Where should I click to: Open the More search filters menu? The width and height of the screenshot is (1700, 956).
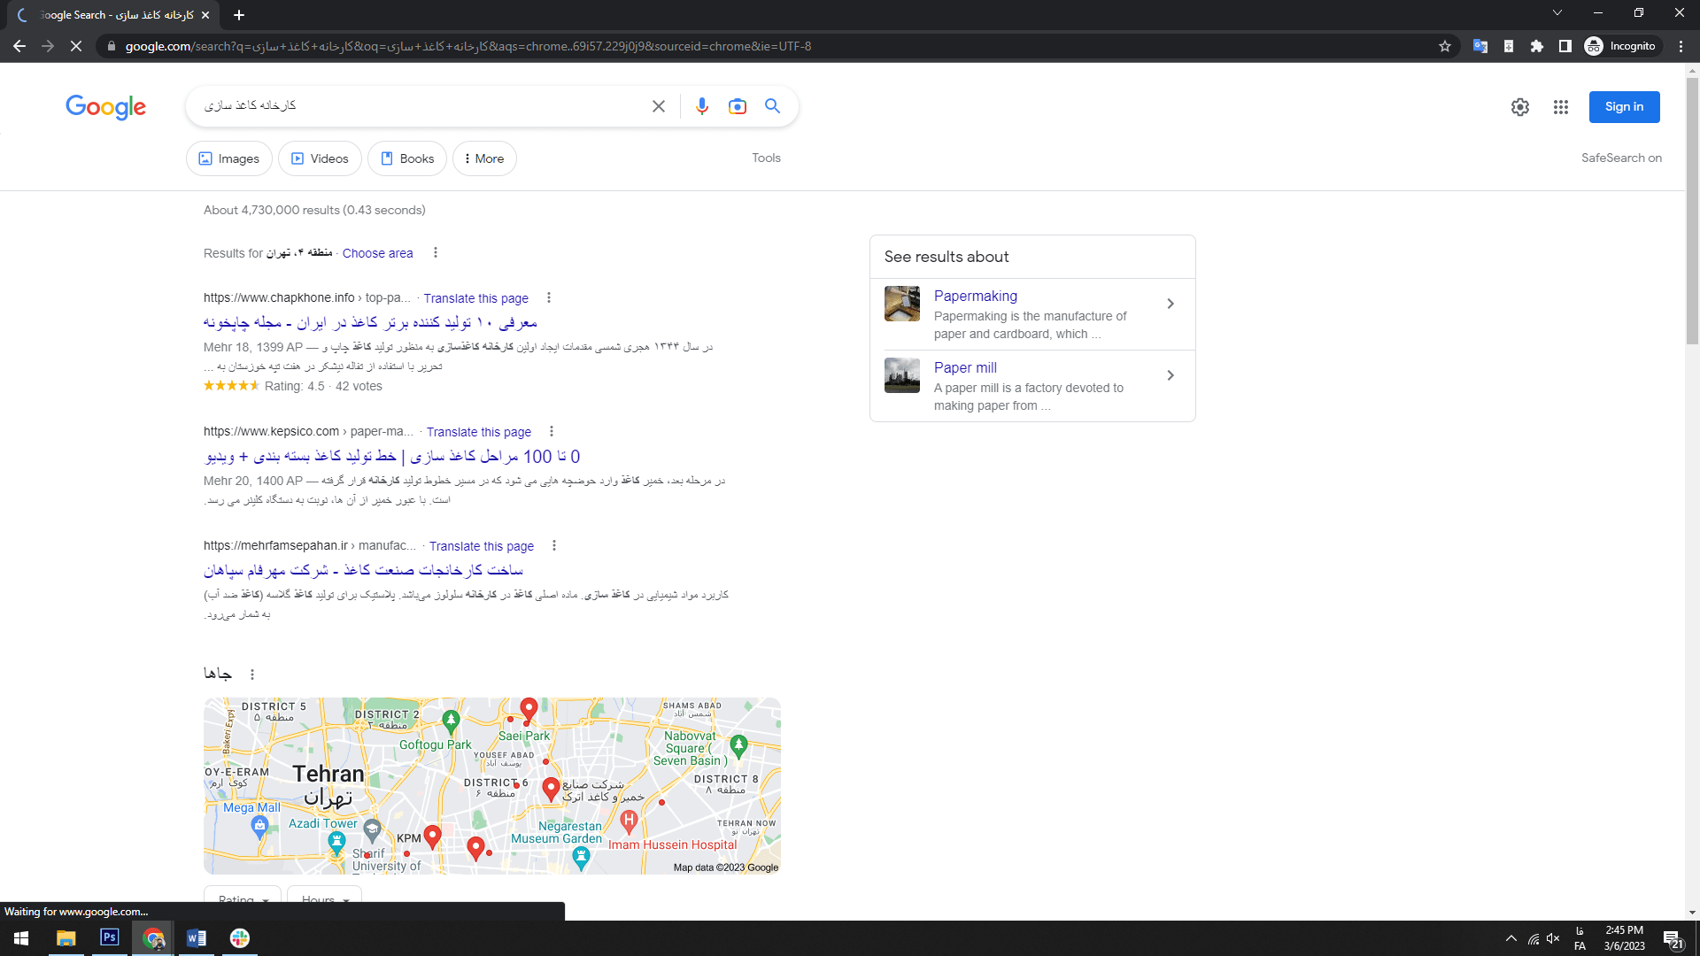(x=484, y=158)
